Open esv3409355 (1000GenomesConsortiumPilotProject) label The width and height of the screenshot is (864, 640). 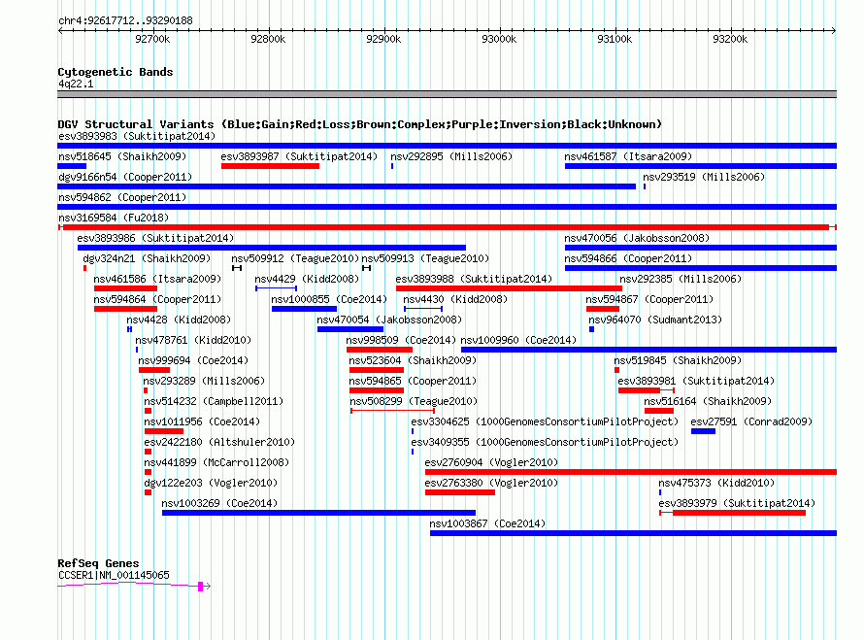(x=545, y=442)
